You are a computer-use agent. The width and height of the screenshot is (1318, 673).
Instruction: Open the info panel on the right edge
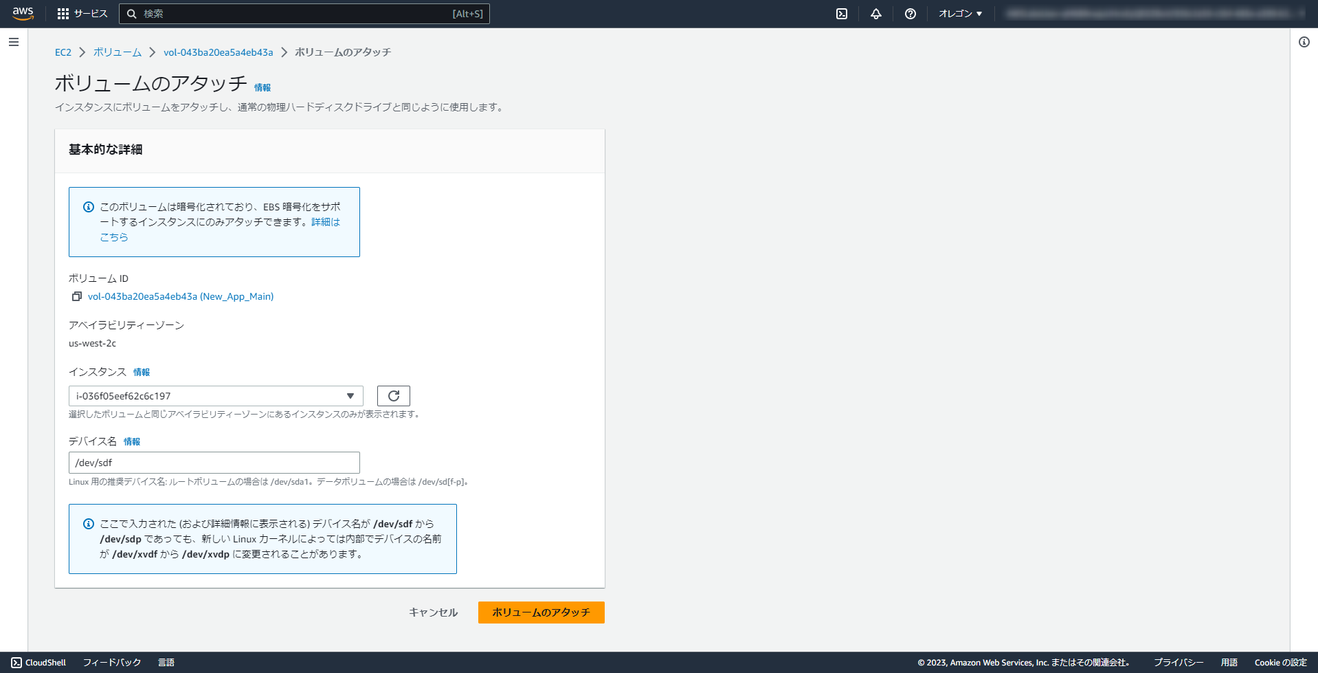pyautogui.click(x=1304, y=42)
